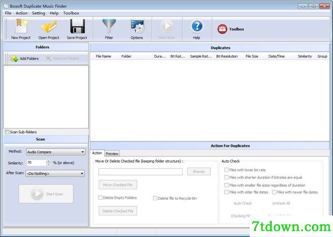Image resolution: width=333 pixels, height=237 pixels.
Task: Enable Scan Sub-folders checkbox
Action: point(7,132)
